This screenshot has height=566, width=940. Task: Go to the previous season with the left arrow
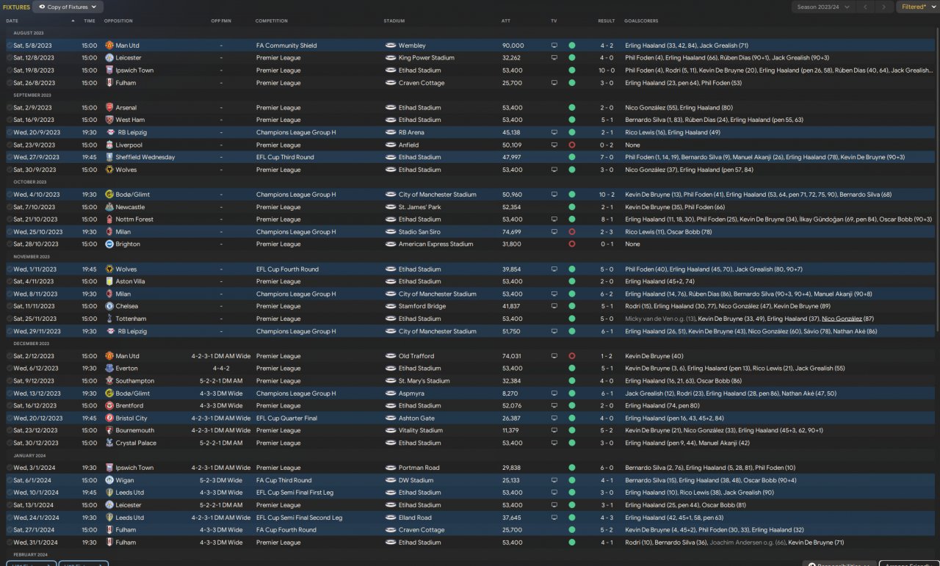[x=867, y=7]
